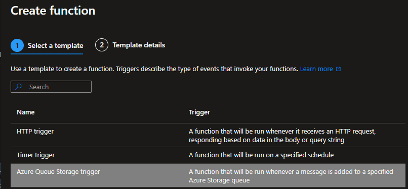Open the external link icon beside Learn more
The width and height of the screenshot is (408, 189).
pos(338,69)
